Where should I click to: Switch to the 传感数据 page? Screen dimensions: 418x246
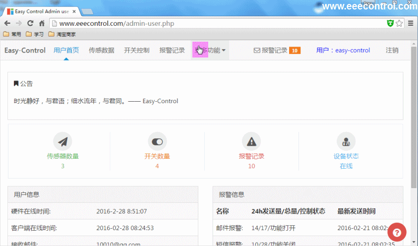pos(101,51)
